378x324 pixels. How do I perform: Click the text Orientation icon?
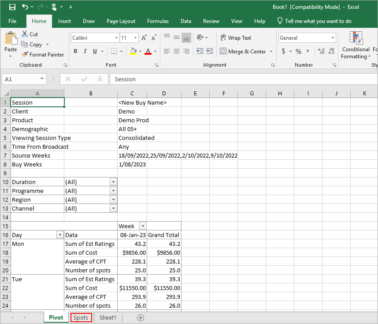pyautogui.click(x=200, y=38)
